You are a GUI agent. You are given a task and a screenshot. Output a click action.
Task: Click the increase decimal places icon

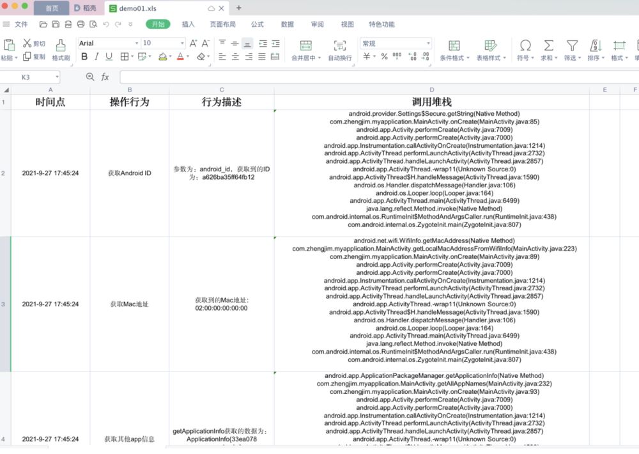click(412, 56)
